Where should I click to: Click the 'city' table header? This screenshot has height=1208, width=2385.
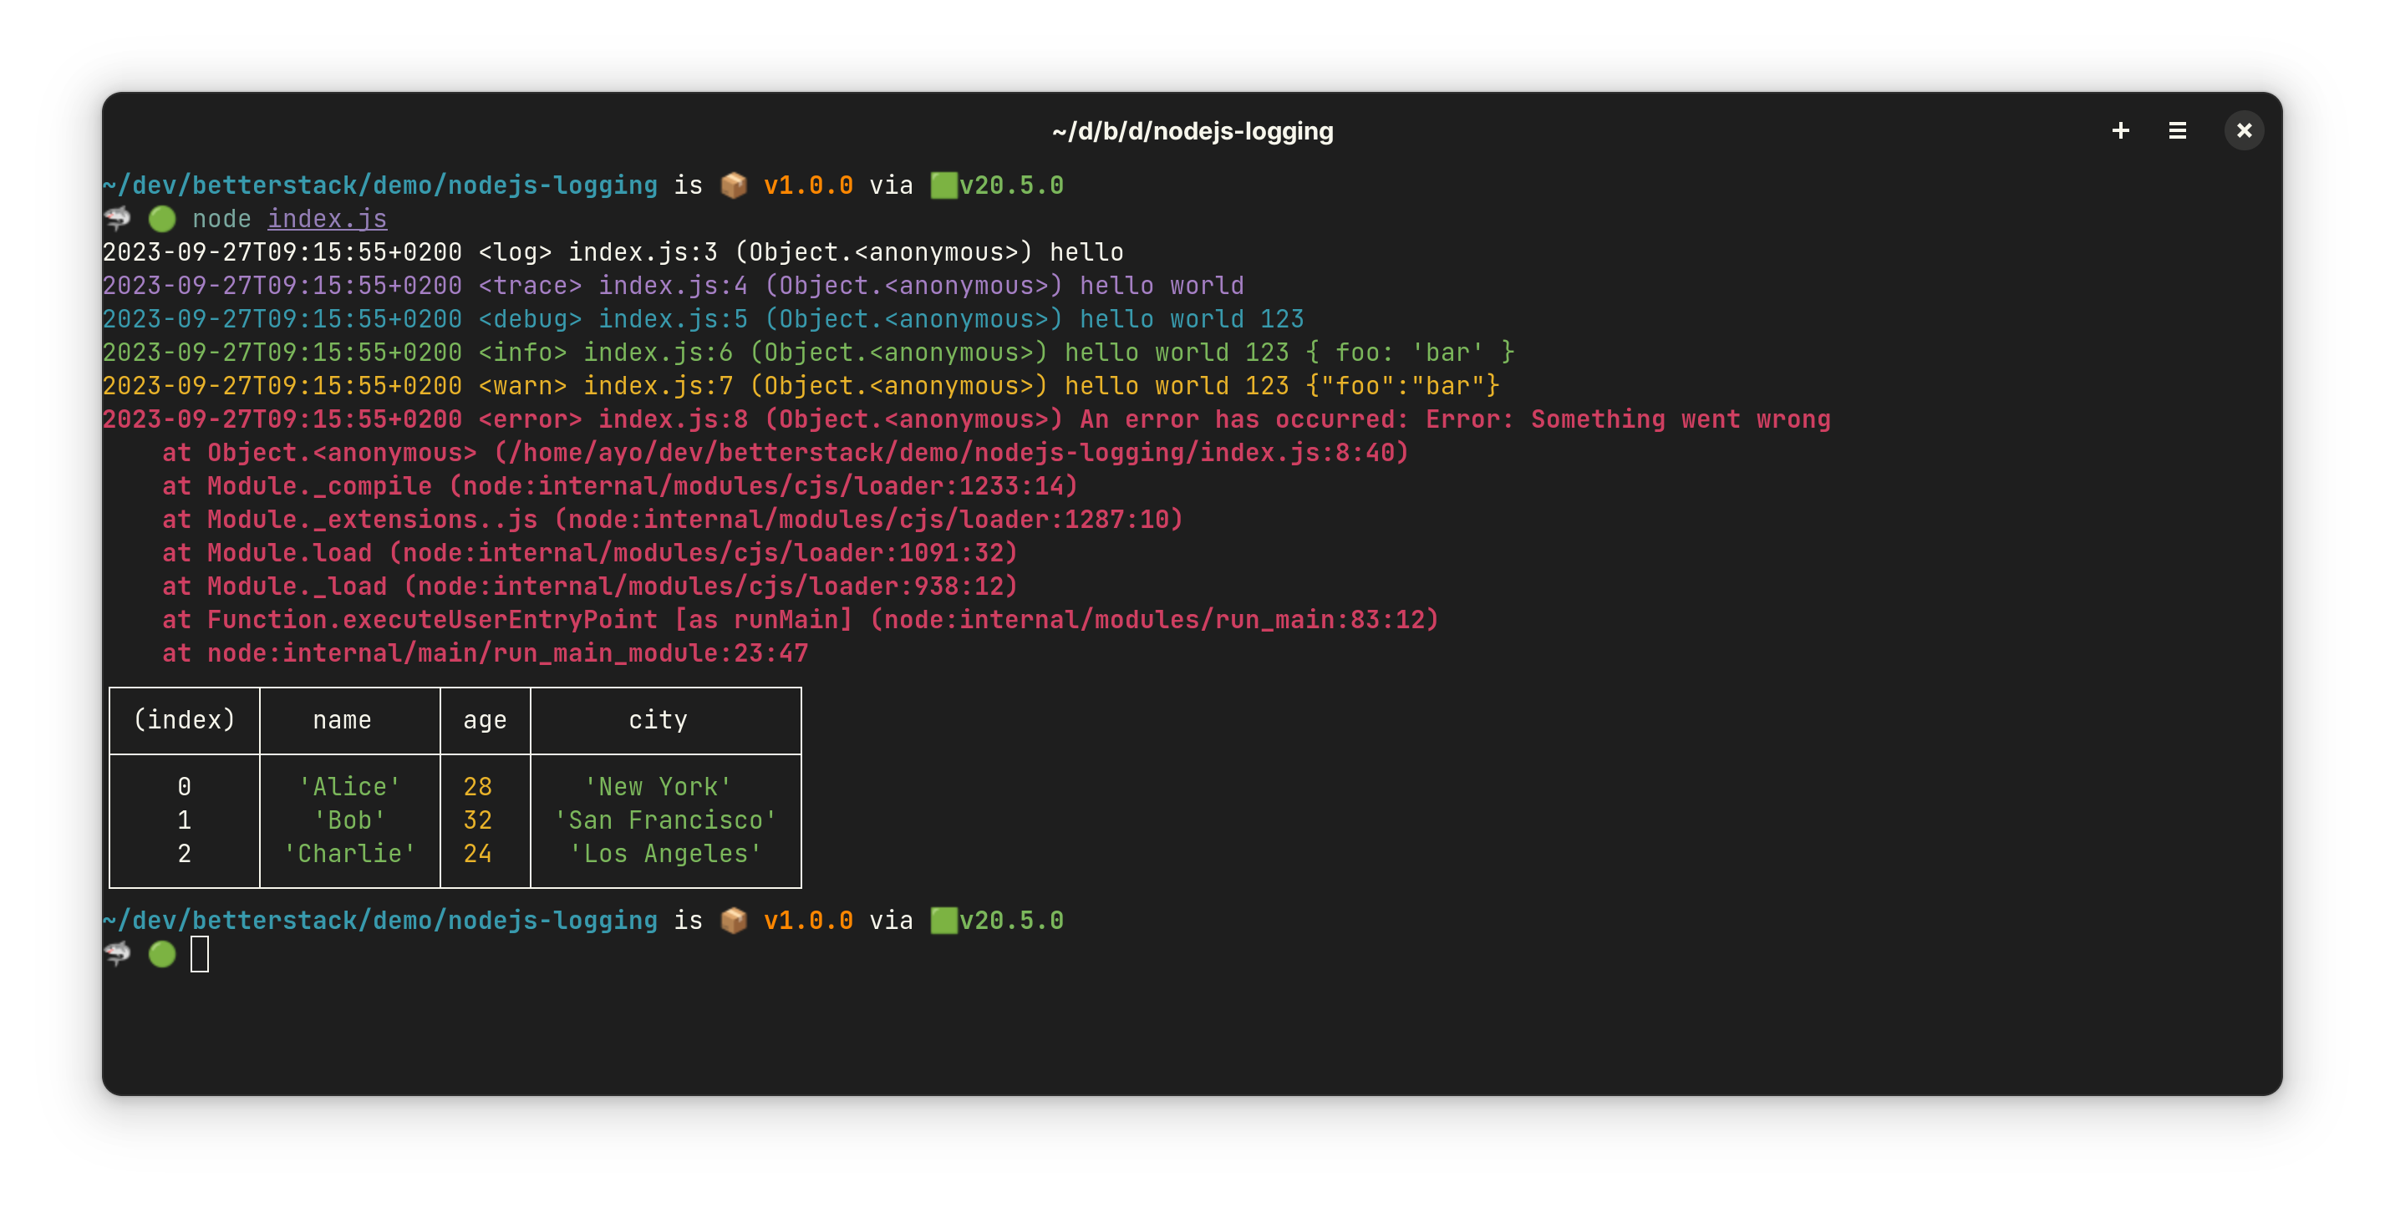coord(659,719)
